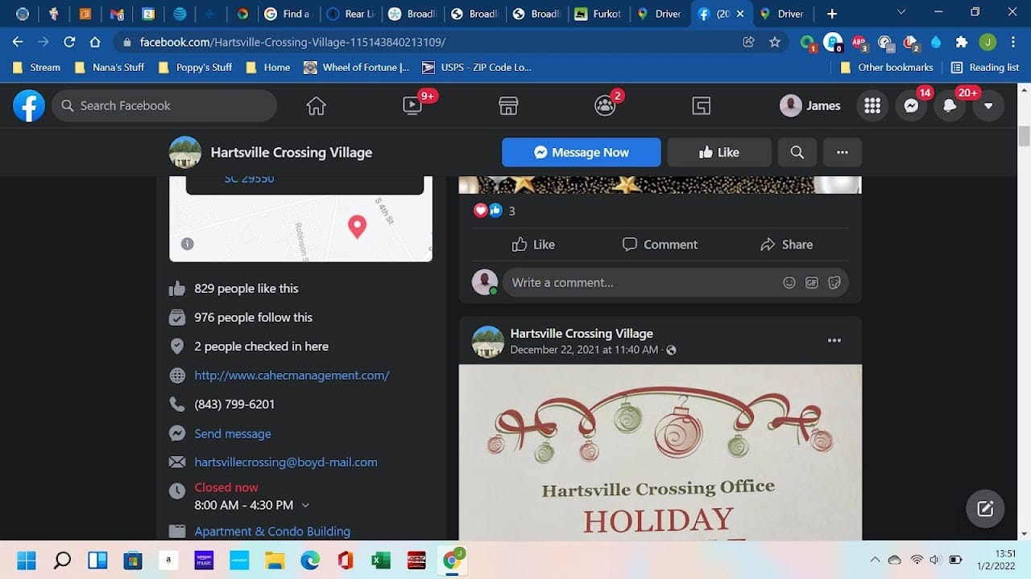The image size is (1031, 579).
Task: Open the Chrome three-dot menu
Action: pos(1012,42)
